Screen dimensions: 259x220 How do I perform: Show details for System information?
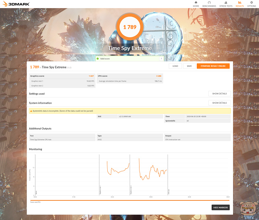coord(219,103)
